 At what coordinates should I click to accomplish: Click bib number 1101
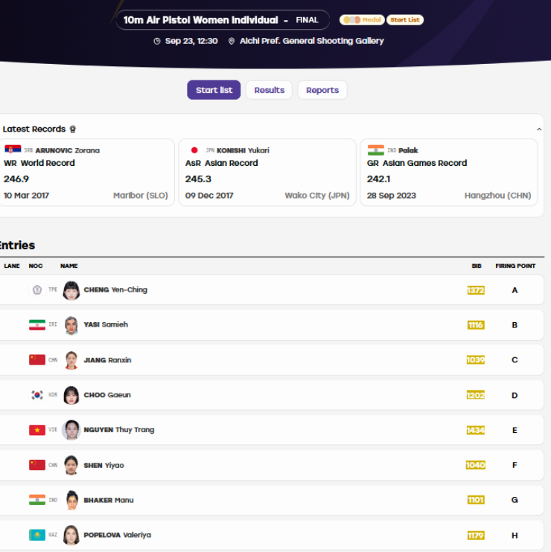tap(476, 500)
